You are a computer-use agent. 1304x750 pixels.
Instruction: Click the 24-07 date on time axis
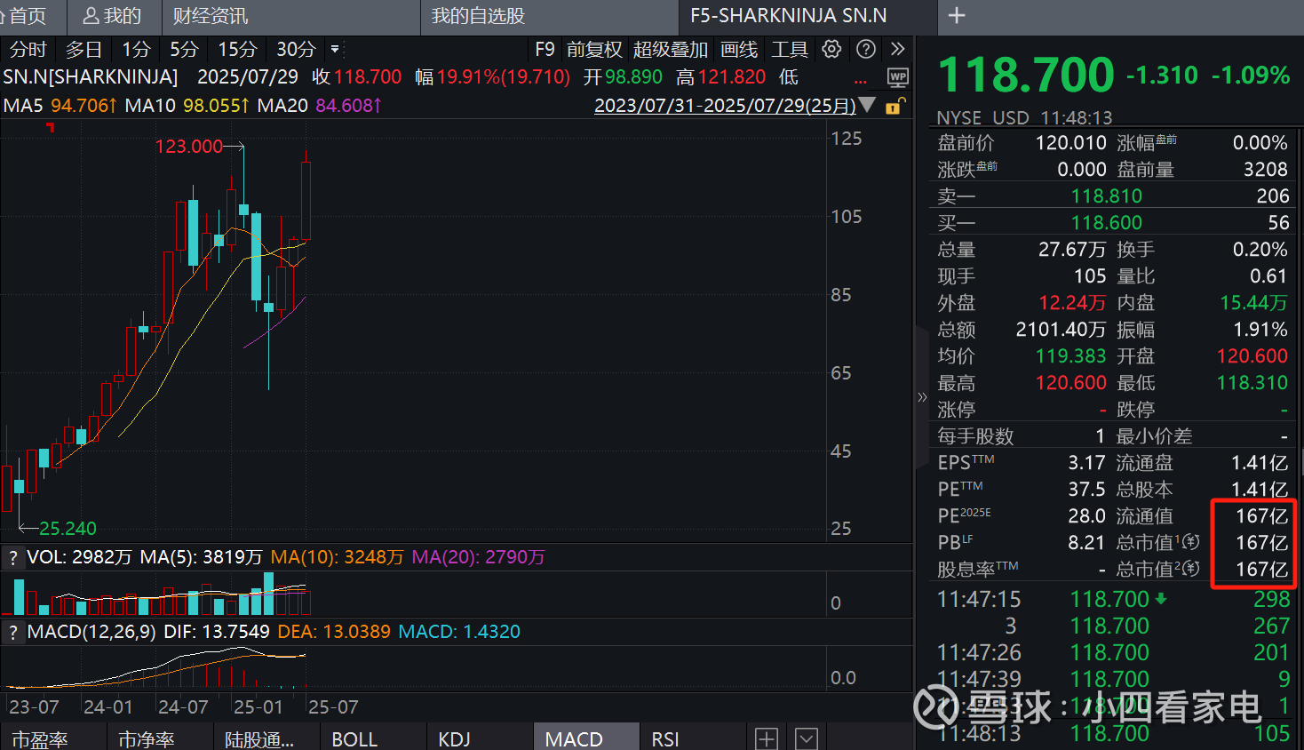click(x=183, y=707)
